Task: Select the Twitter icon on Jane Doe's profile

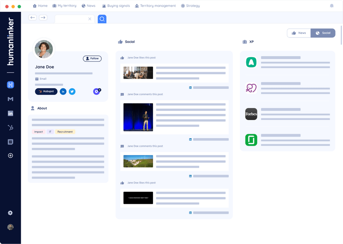Action: pyautogui.click(x=72, y=91)
